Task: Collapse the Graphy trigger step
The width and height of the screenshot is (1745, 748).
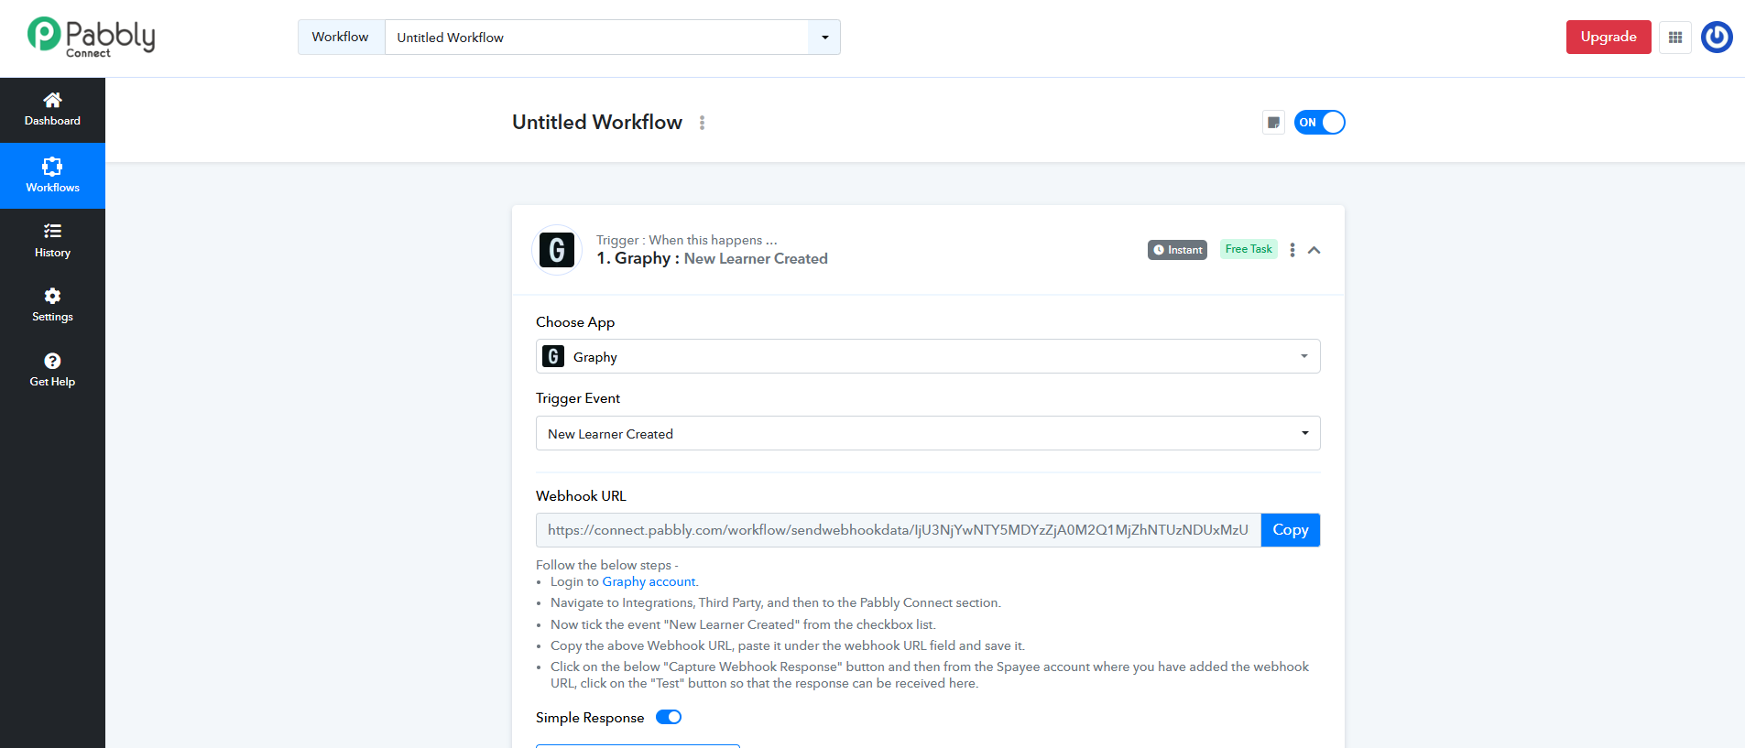Action: pyautogui.click(x=1314, y=250)
